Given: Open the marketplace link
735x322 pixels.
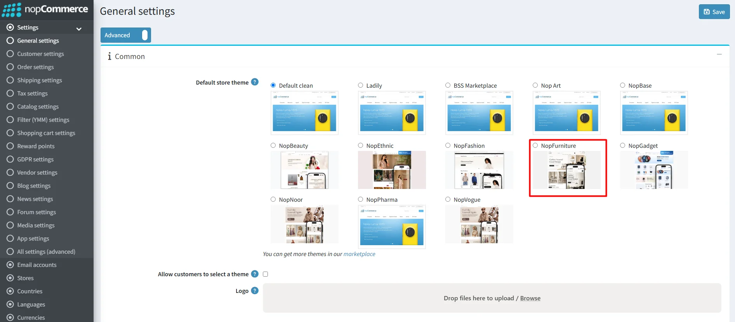Looking at the screenshot, I should point(360,254).
